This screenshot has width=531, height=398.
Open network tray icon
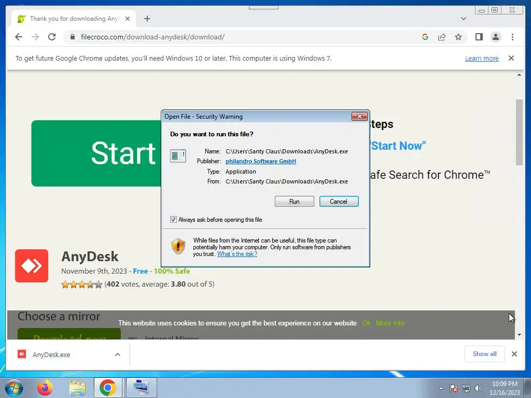click(x=466, y=388)
